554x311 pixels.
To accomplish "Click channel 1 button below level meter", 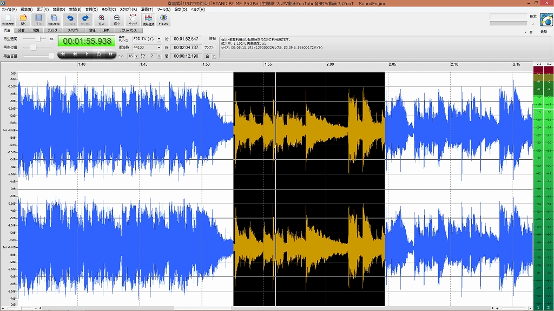I will point(538,308).
